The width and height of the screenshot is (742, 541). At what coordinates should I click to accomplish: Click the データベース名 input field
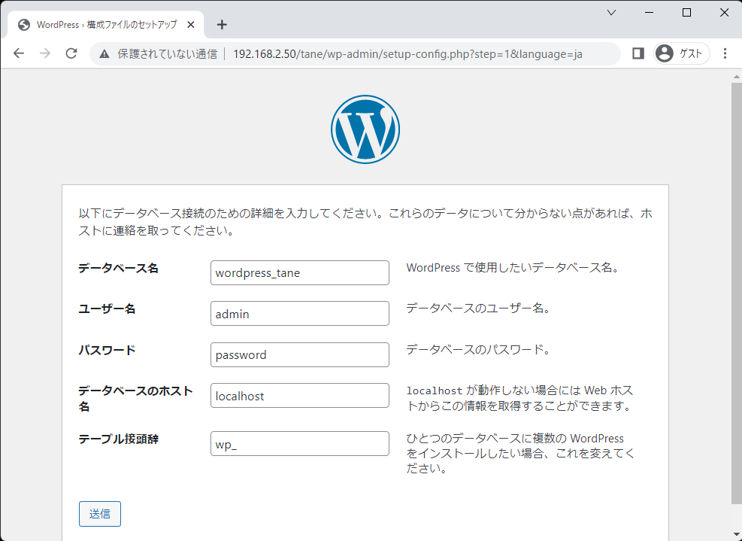tap(300, 273)
